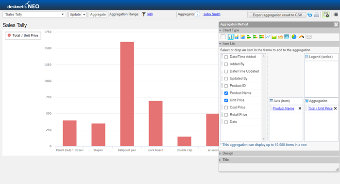
Task: Open the John Smith aggregator link
Action: [212, 14]
